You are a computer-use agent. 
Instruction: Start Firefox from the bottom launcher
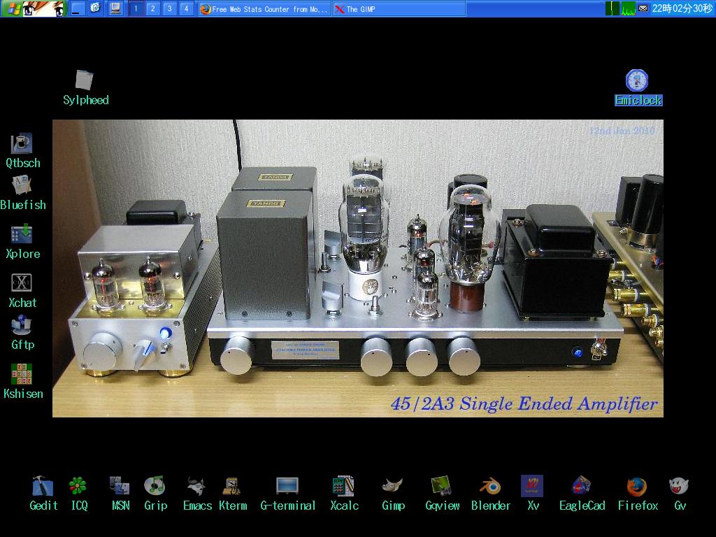pos(637,486)
